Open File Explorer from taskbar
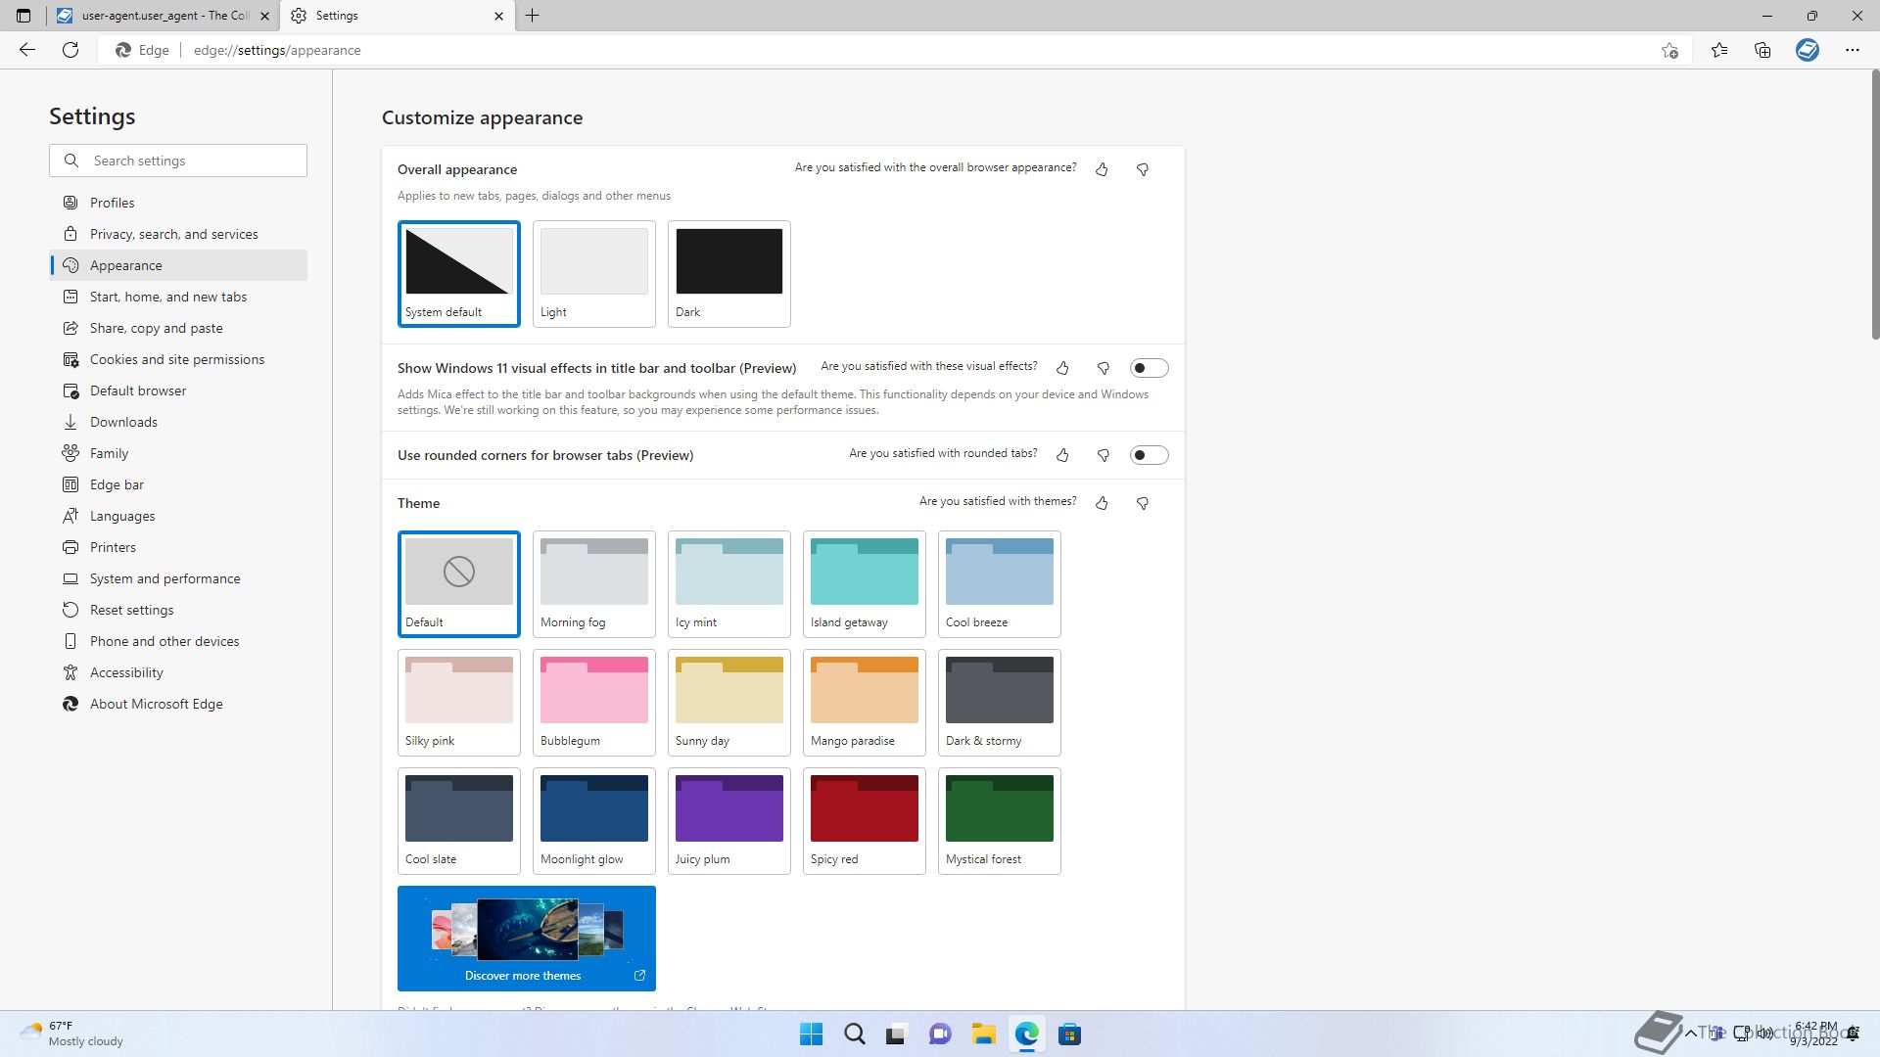 [x=984, y=1034]
